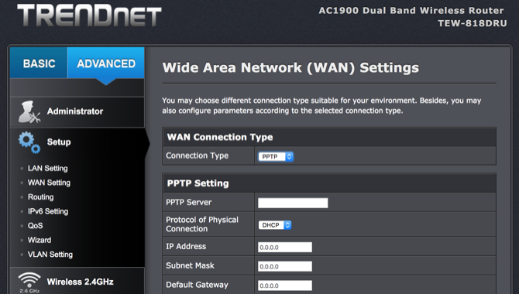
Task: Open WAN Setting page
Action: 49,183
